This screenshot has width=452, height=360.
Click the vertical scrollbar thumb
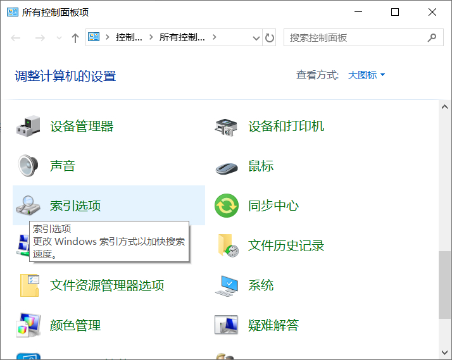coord(444,285)
